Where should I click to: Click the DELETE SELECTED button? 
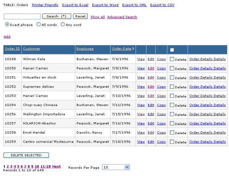pos(26,155)
